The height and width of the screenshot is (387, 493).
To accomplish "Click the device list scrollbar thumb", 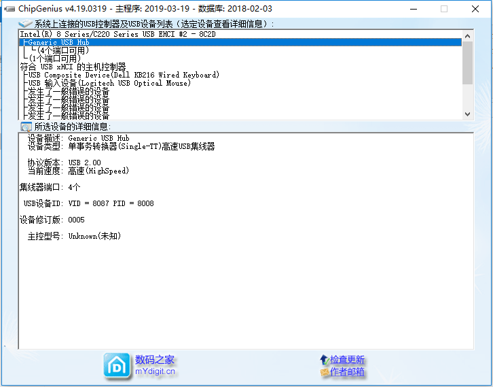I will pos(467,63).
